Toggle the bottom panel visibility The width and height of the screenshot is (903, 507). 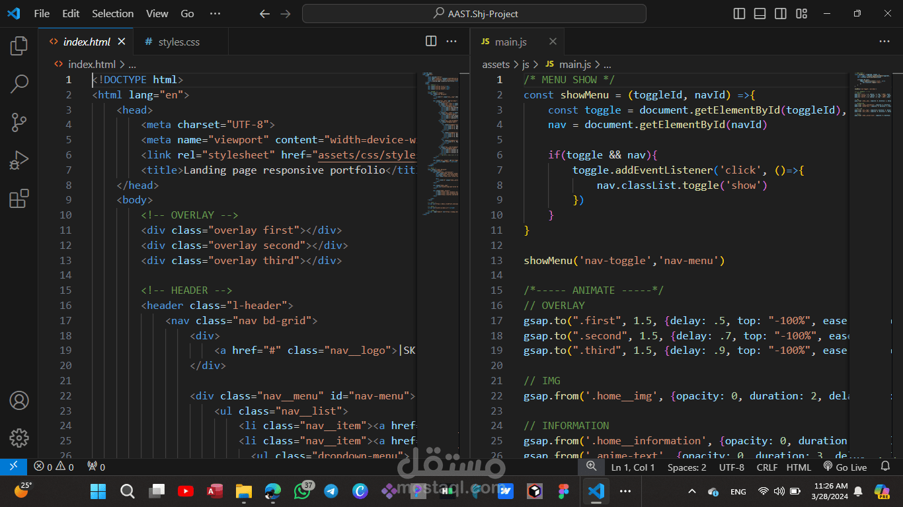pos(759,13)
